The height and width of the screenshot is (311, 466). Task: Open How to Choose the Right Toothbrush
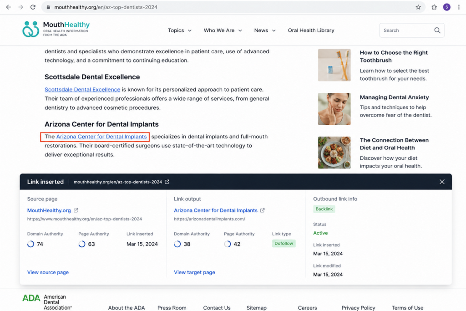(x=394, y=56)
